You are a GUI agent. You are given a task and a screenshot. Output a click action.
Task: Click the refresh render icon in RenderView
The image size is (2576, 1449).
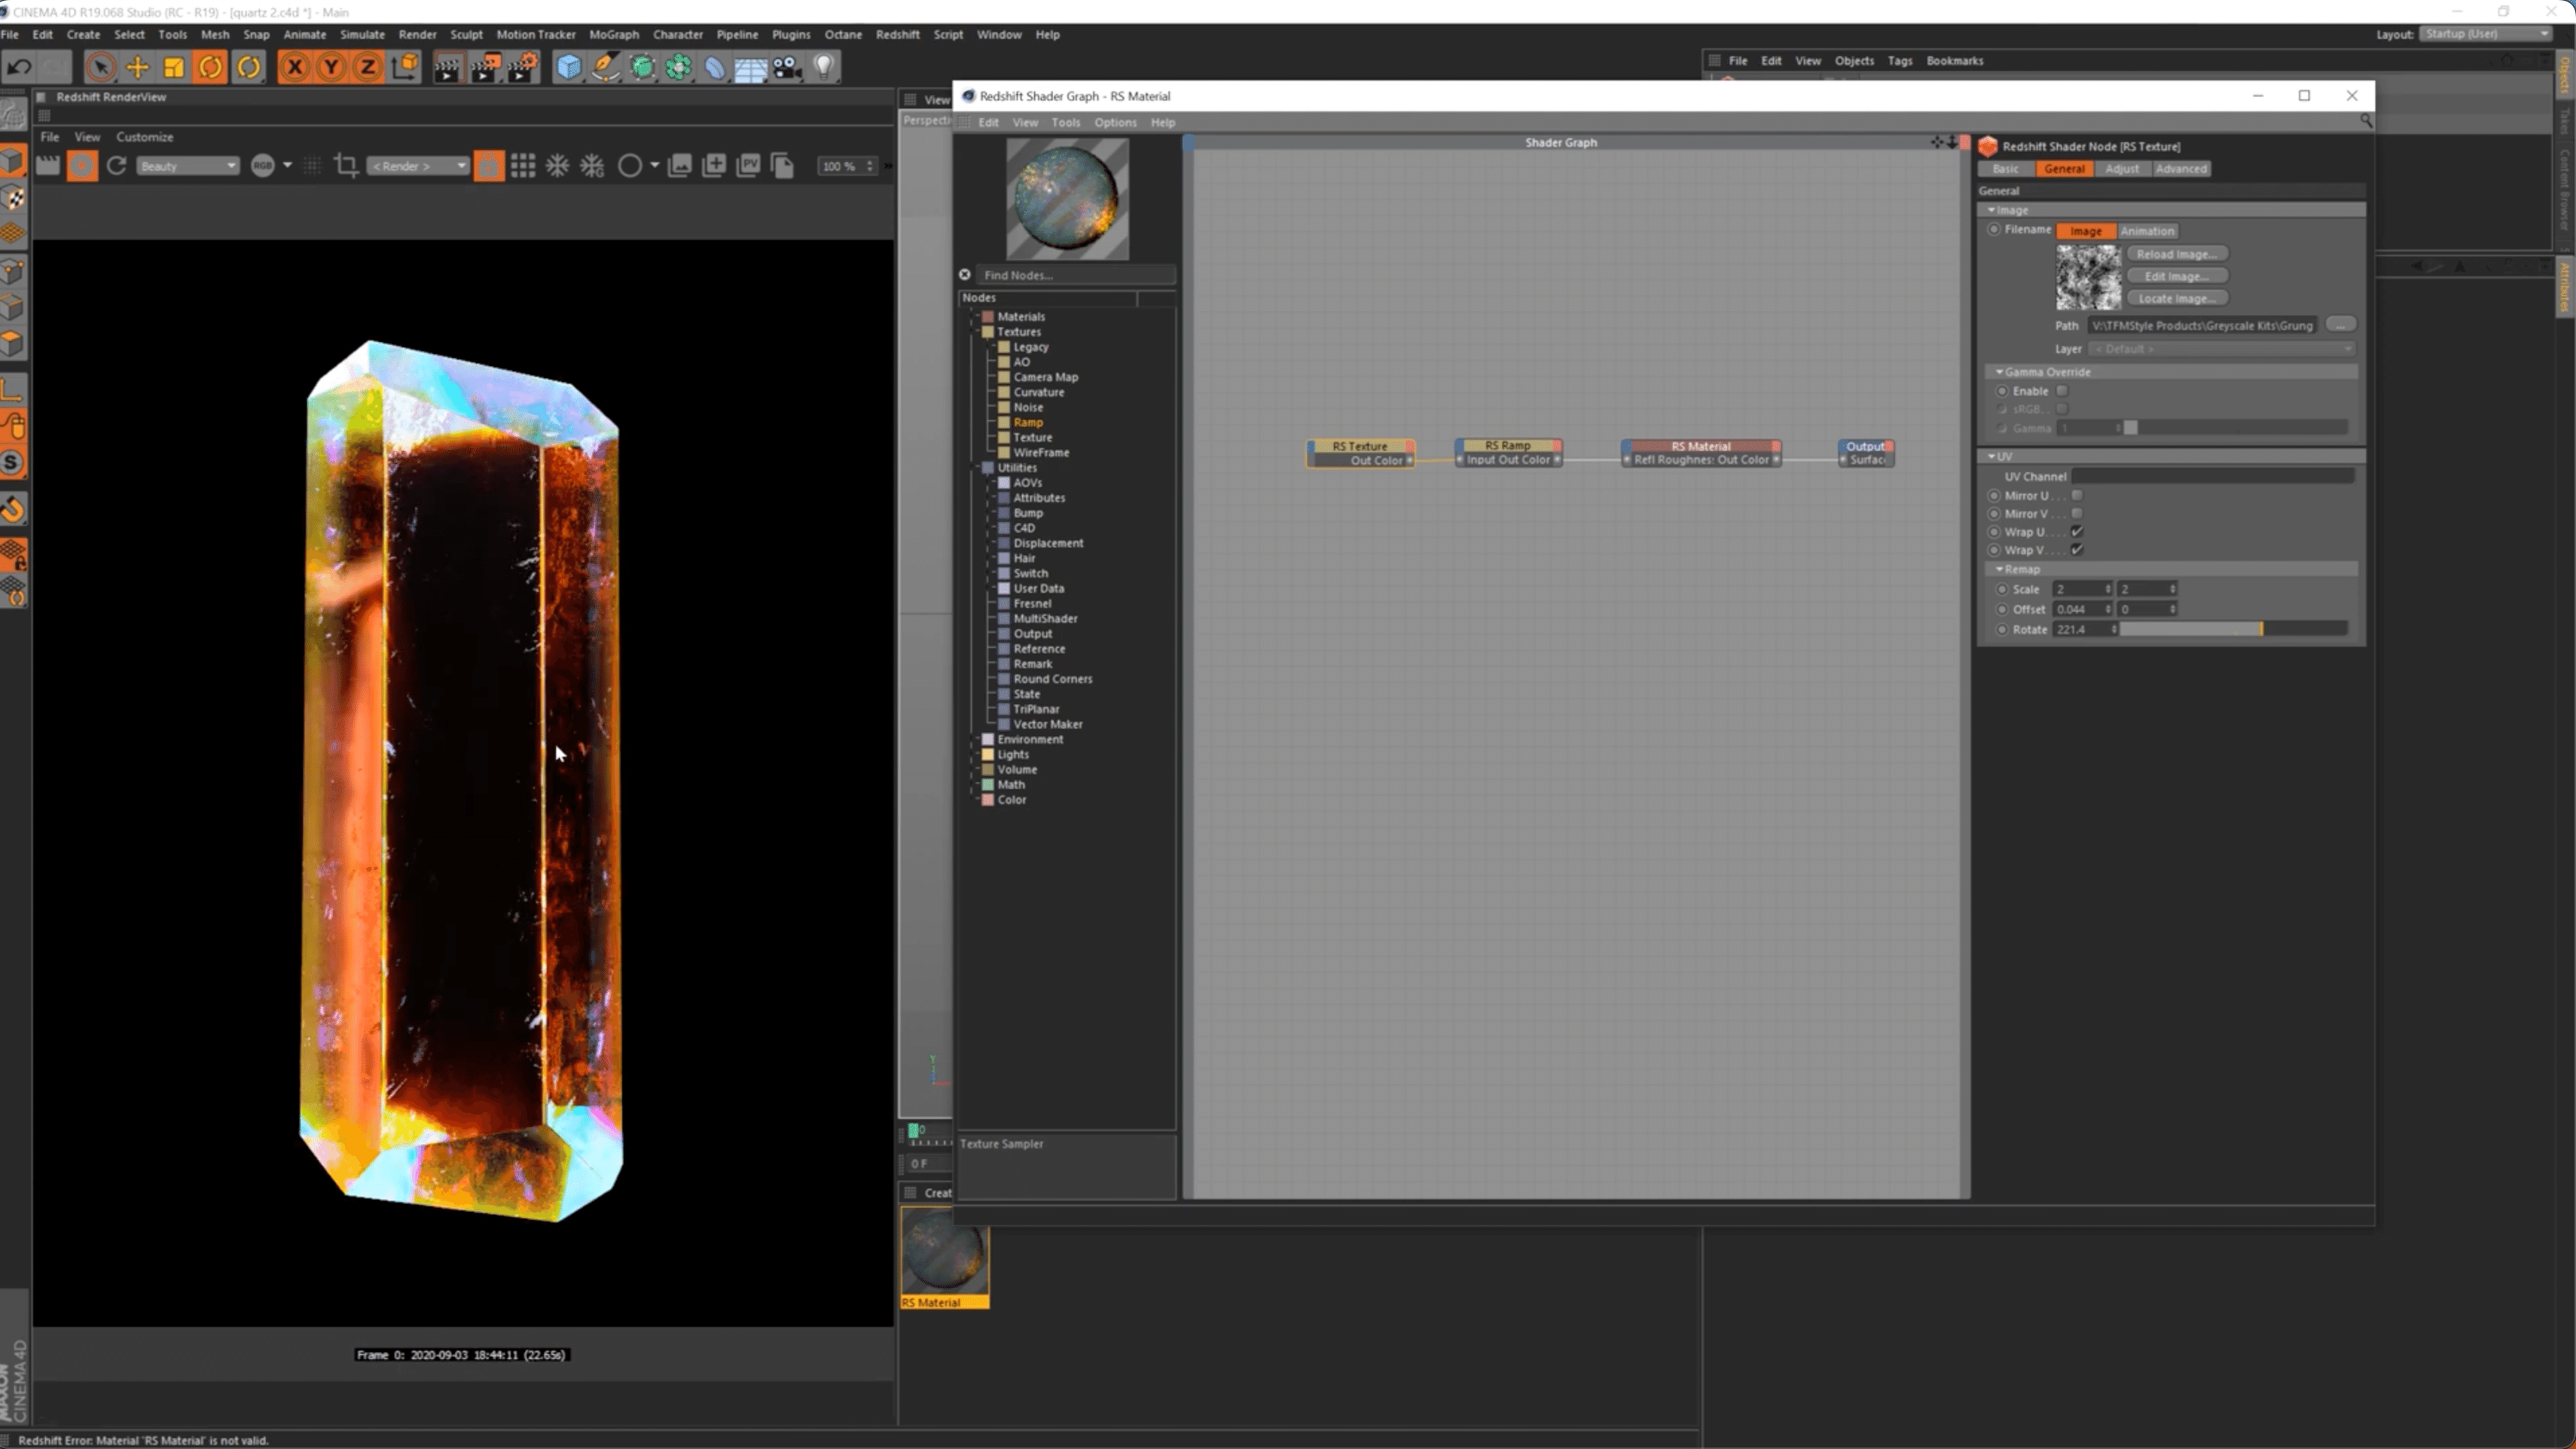pos(116,166)
